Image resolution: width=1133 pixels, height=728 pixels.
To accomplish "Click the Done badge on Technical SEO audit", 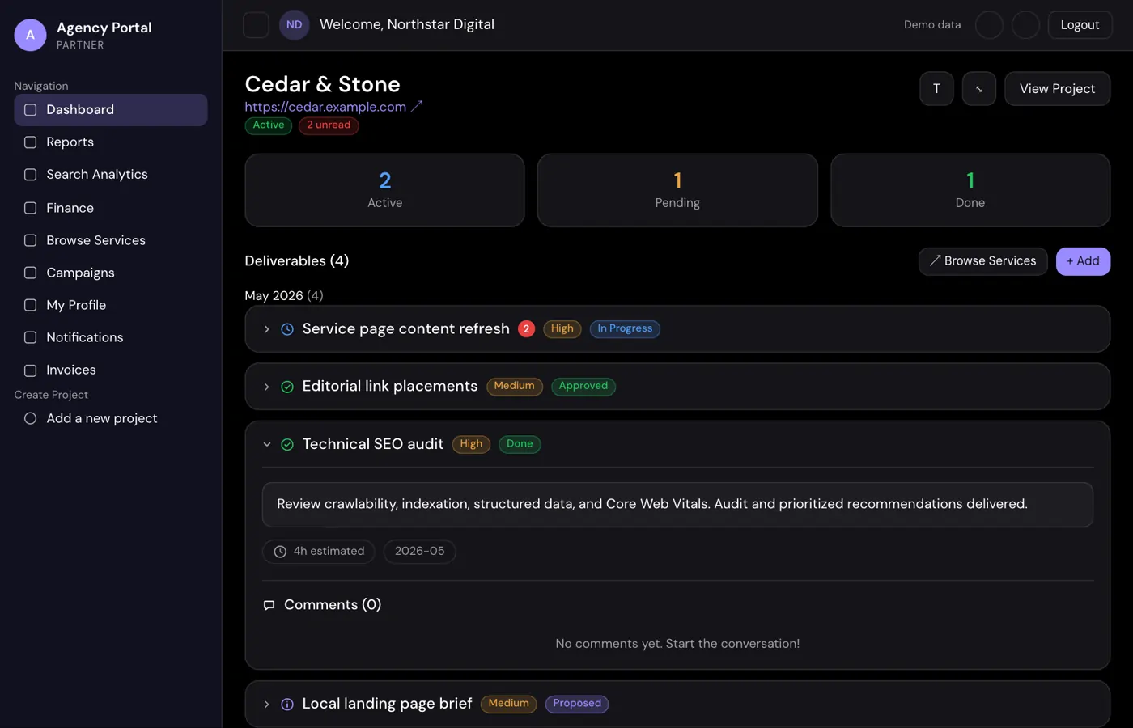I will (x=520, y=444).
